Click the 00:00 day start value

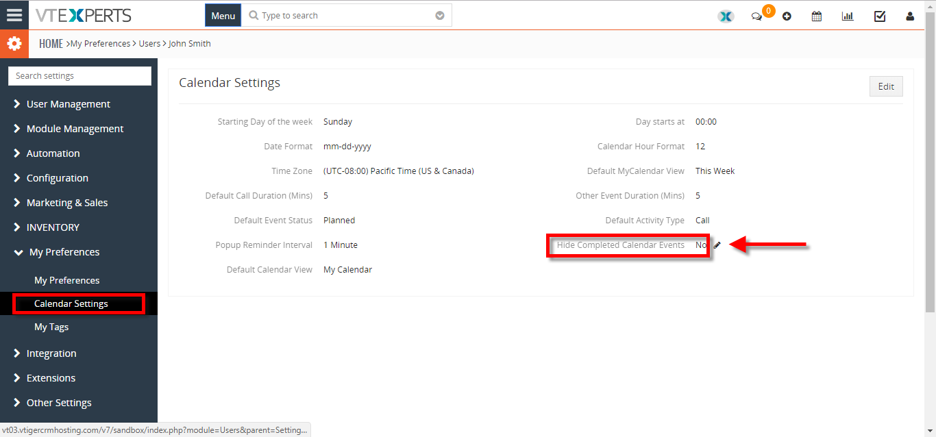[x=706, y=122]
